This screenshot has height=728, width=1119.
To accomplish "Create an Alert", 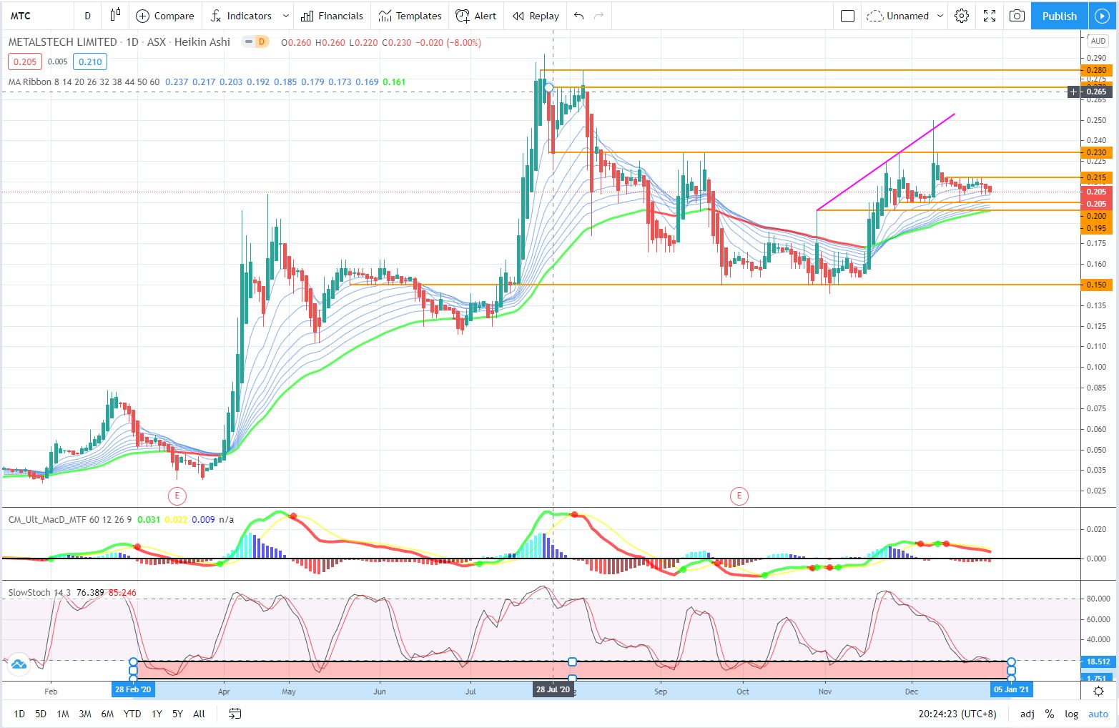I will [x=476, y=16].
